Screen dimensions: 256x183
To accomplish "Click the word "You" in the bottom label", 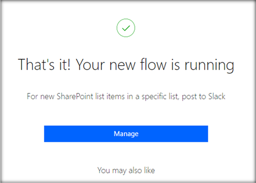I will point(104,170).
